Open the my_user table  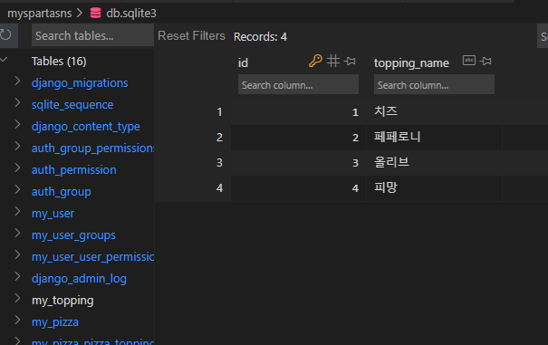(53, 214)
